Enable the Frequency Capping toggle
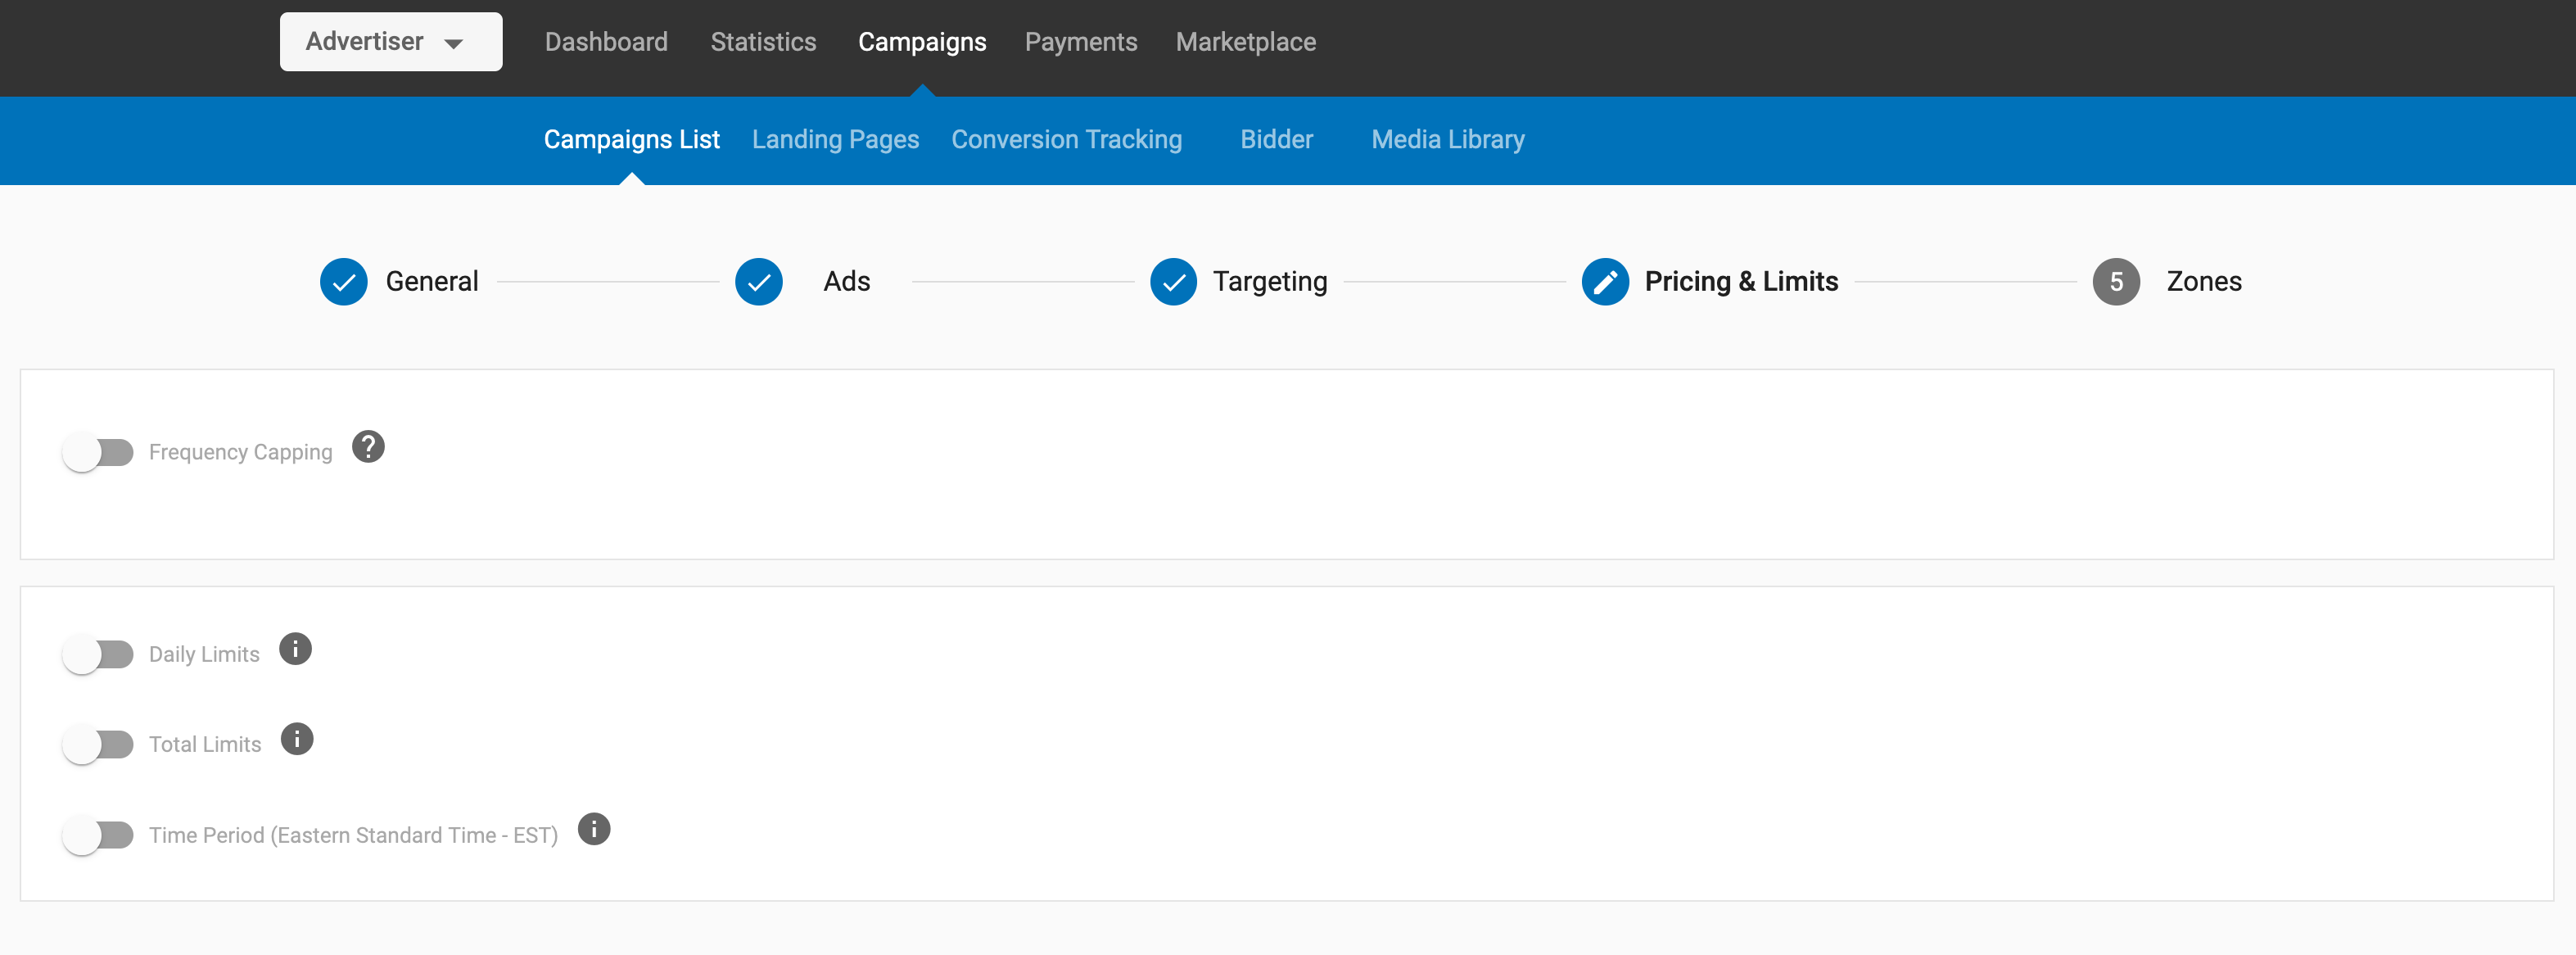 98,453
